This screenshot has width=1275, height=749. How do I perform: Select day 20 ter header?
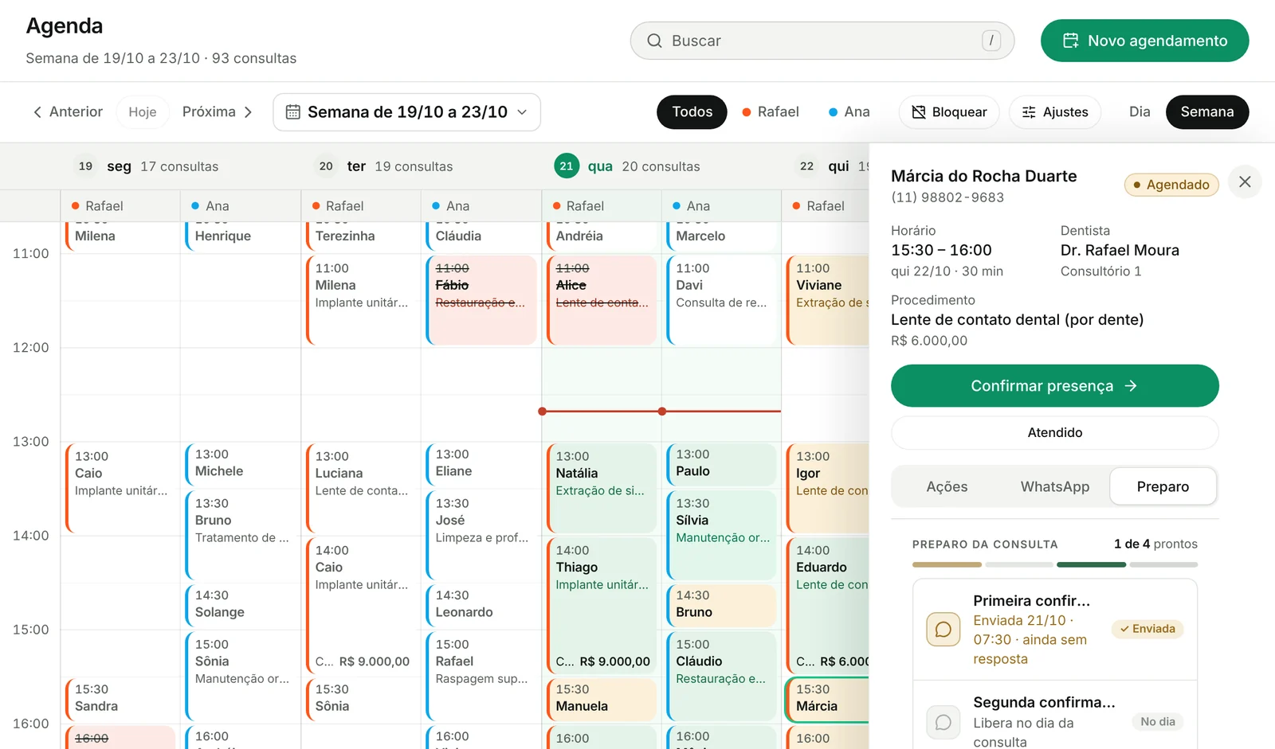pyautogui.click(x=384, y=166)
